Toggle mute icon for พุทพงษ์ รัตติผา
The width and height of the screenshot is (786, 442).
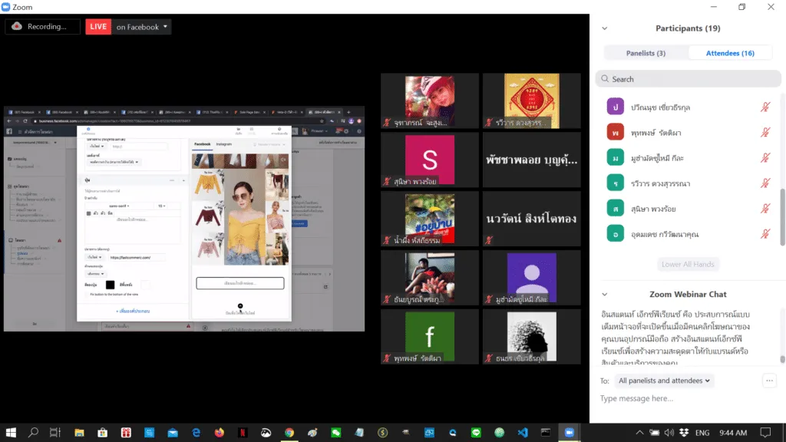coord(765,133)
